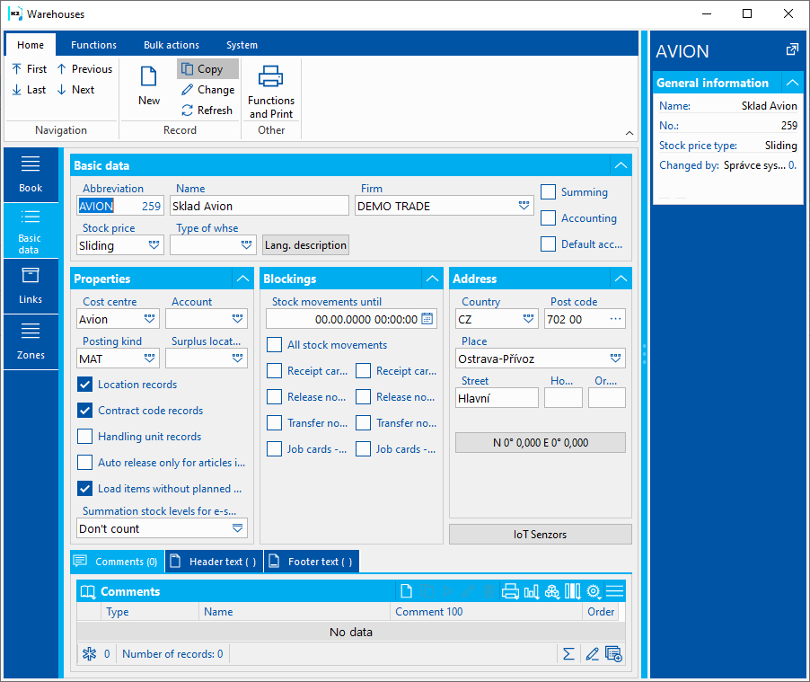Image resolution: width=810 pixels, height=682 pixels.
Task: Select the Home ribbon tab
Action: coord(31,45)
